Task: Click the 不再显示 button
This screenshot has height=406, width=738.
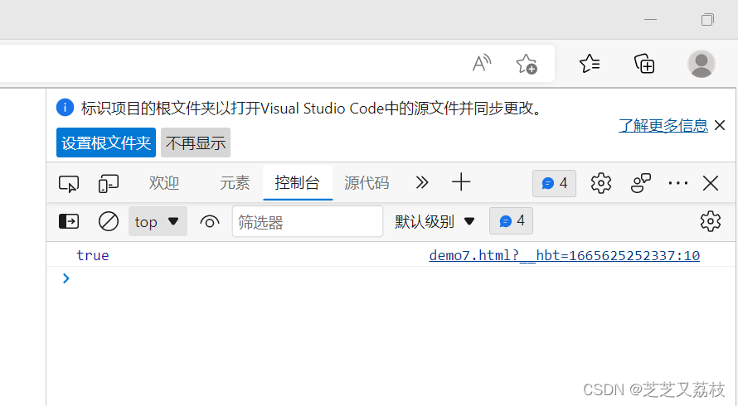Action: tap(196, 143)
